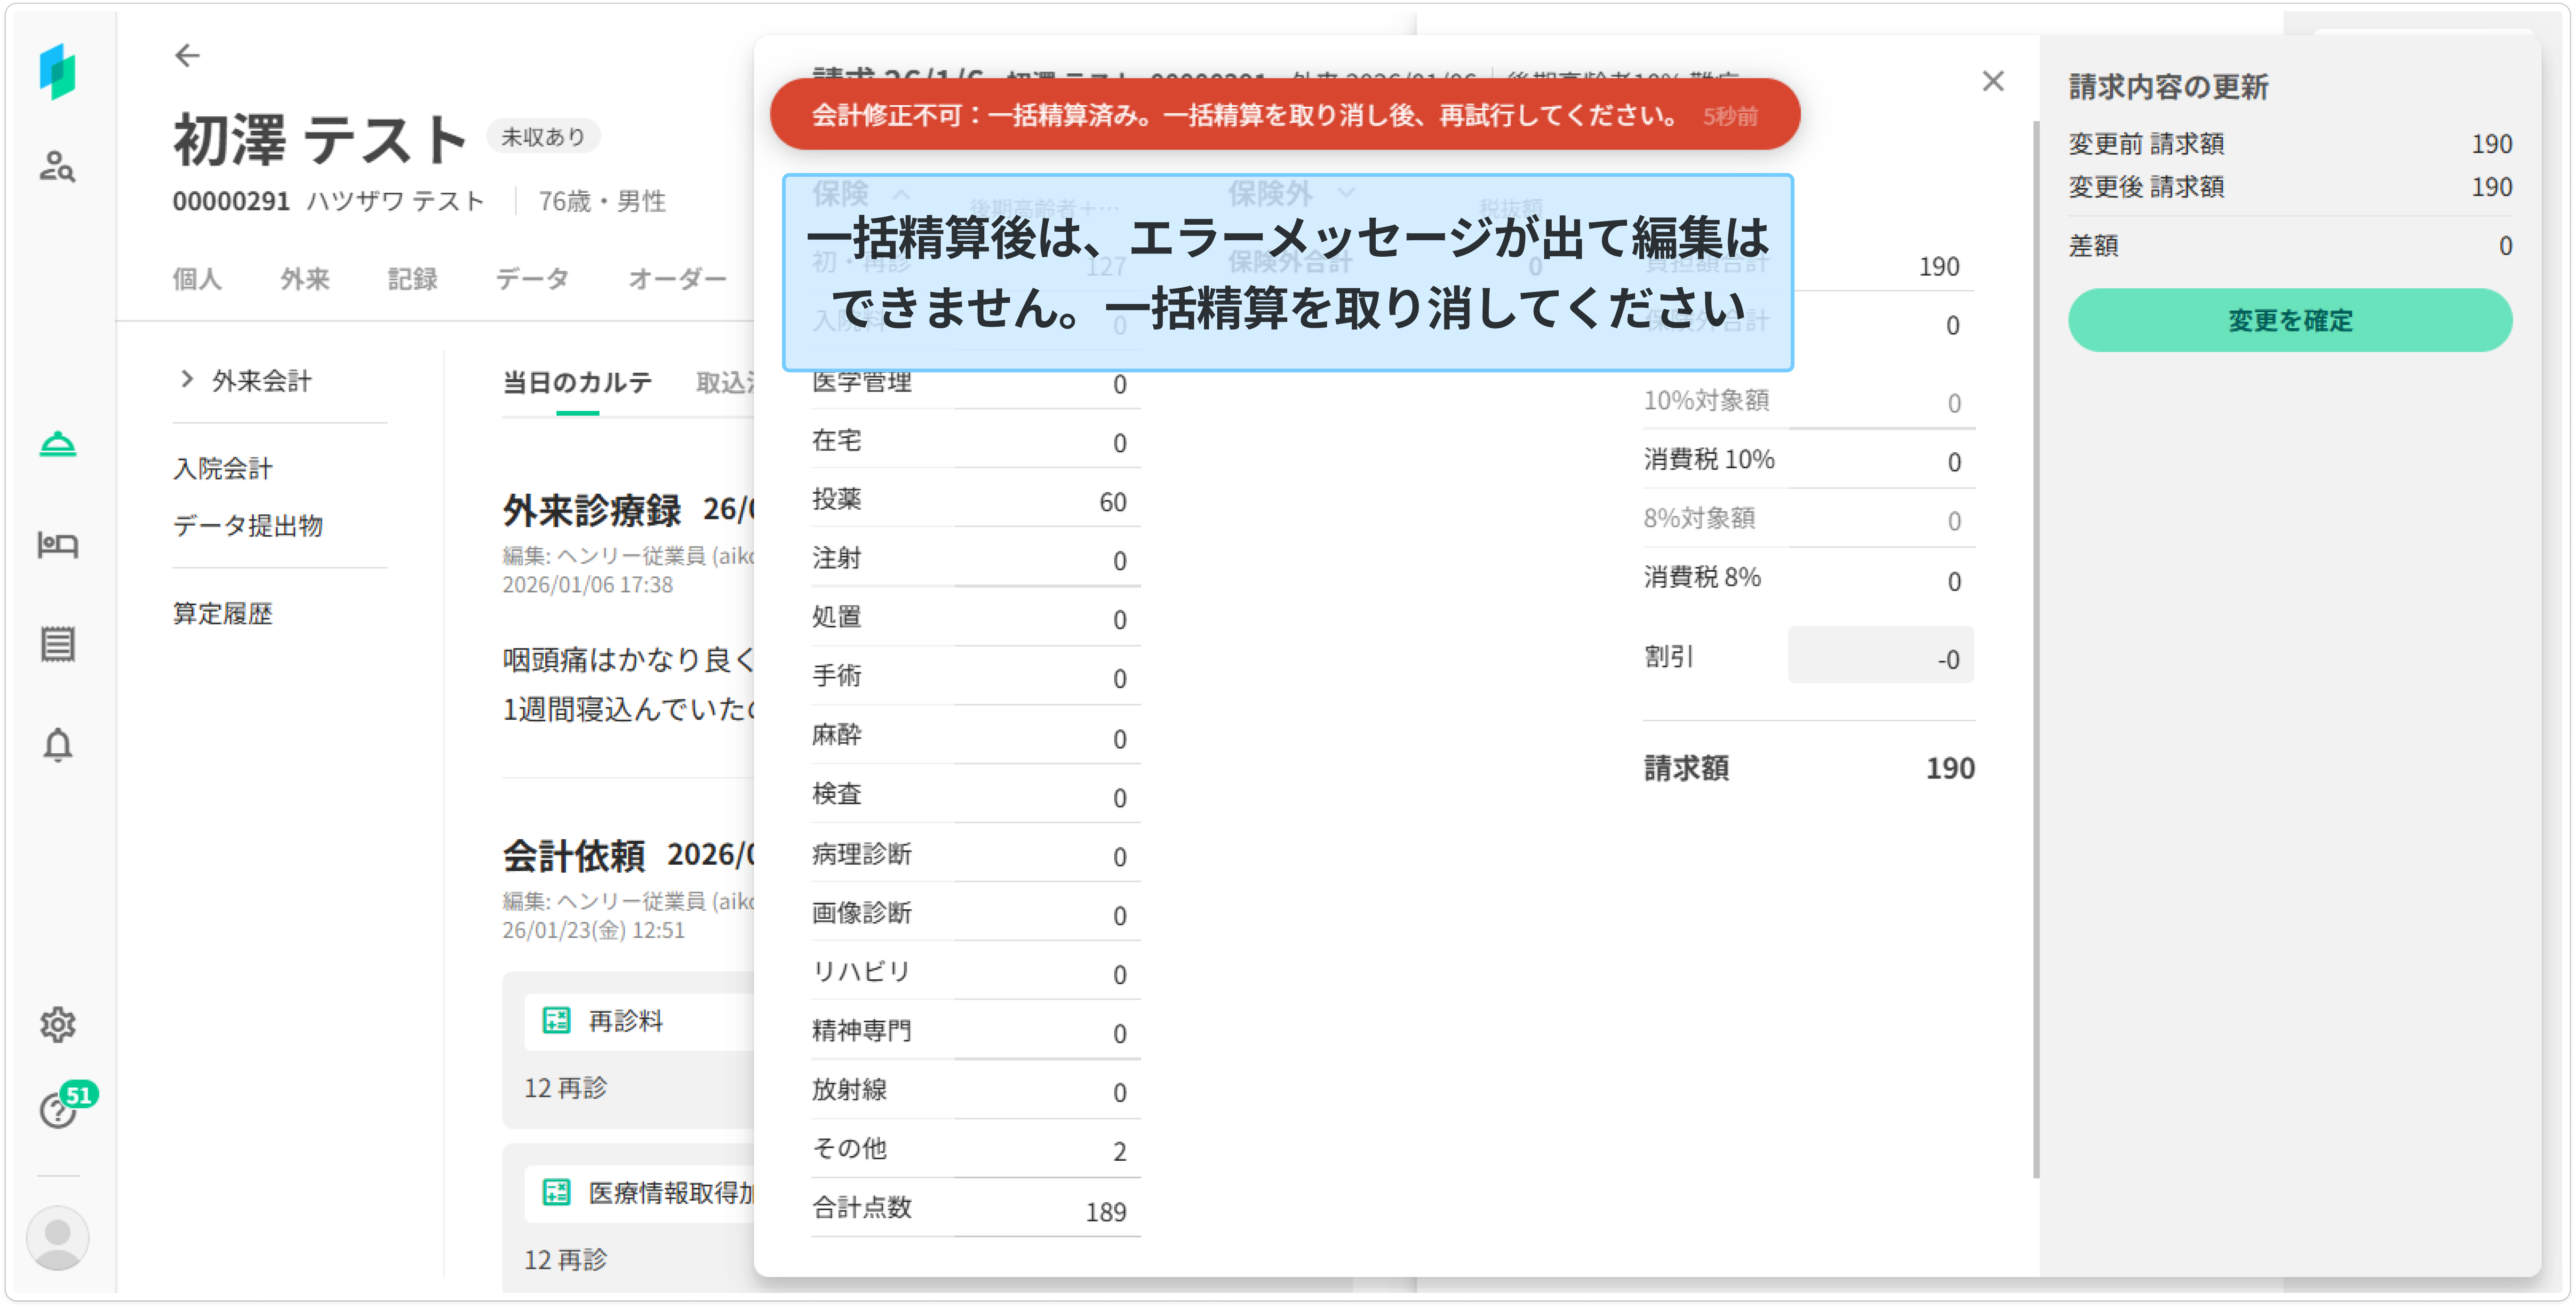Screen dimensions: 2576x1308
Task: Select the reception bell sidebar icon
Action: pos(57,444)
